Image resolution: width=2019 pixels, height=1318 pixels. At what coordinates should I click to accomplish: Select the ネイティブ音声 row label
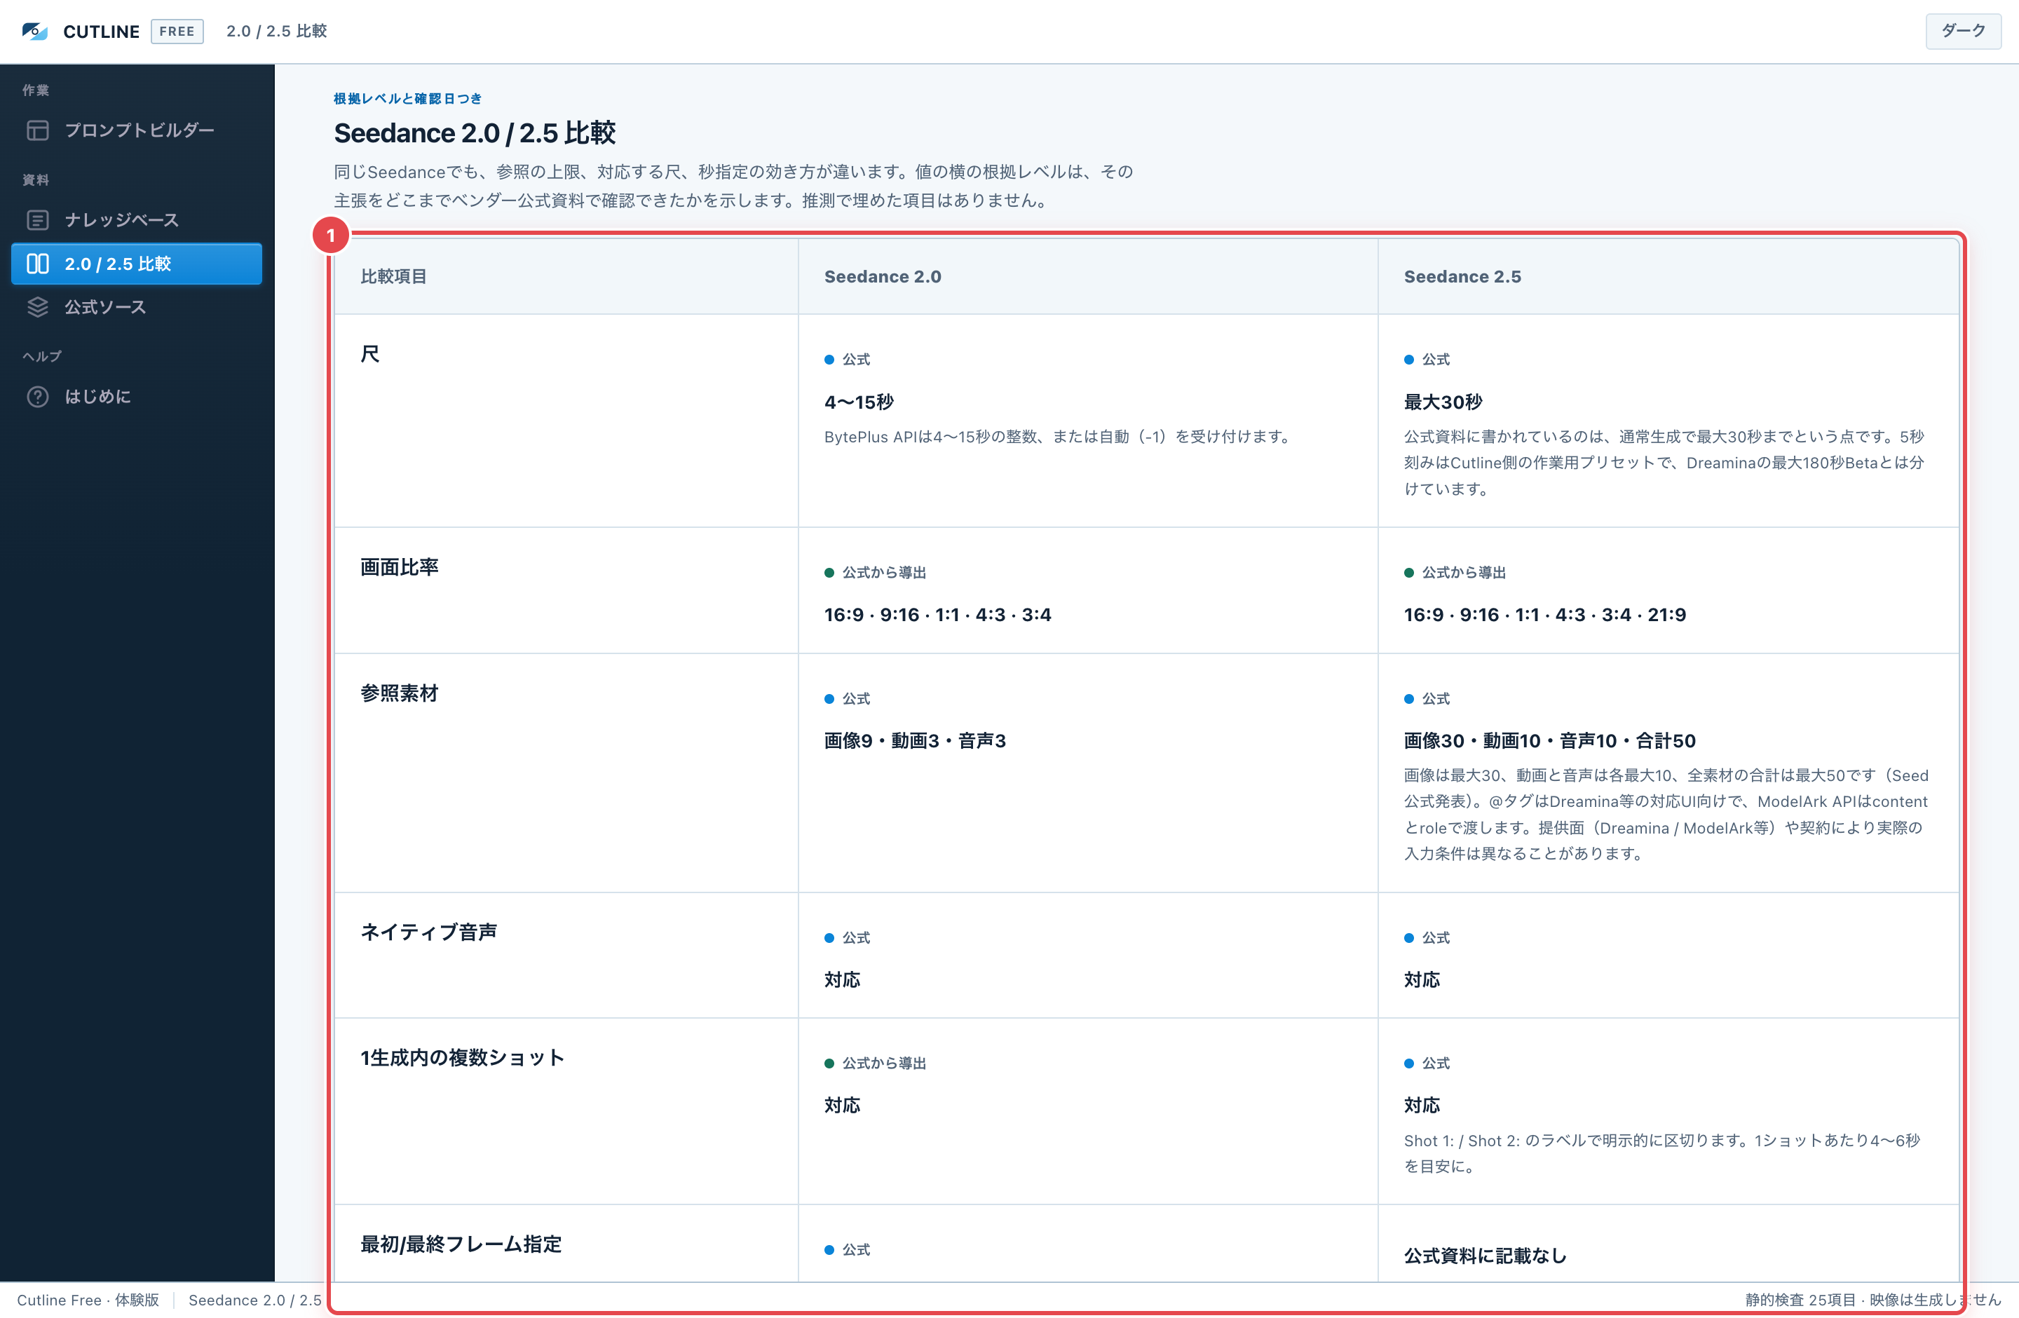(x=428, y=931)
